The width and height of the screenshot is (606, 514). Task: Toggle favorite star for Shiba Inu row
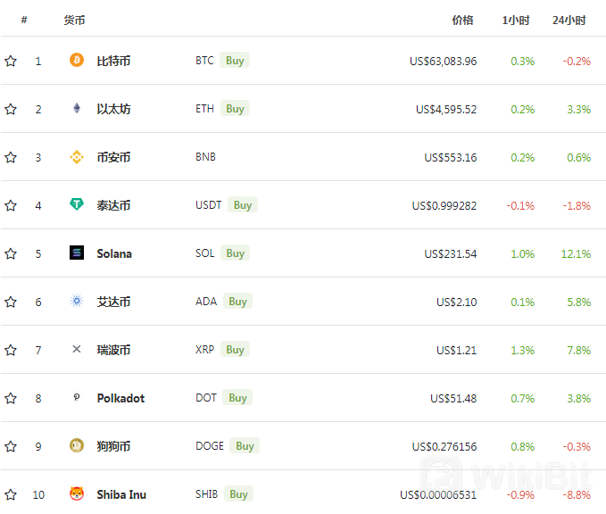pos(11,494)
